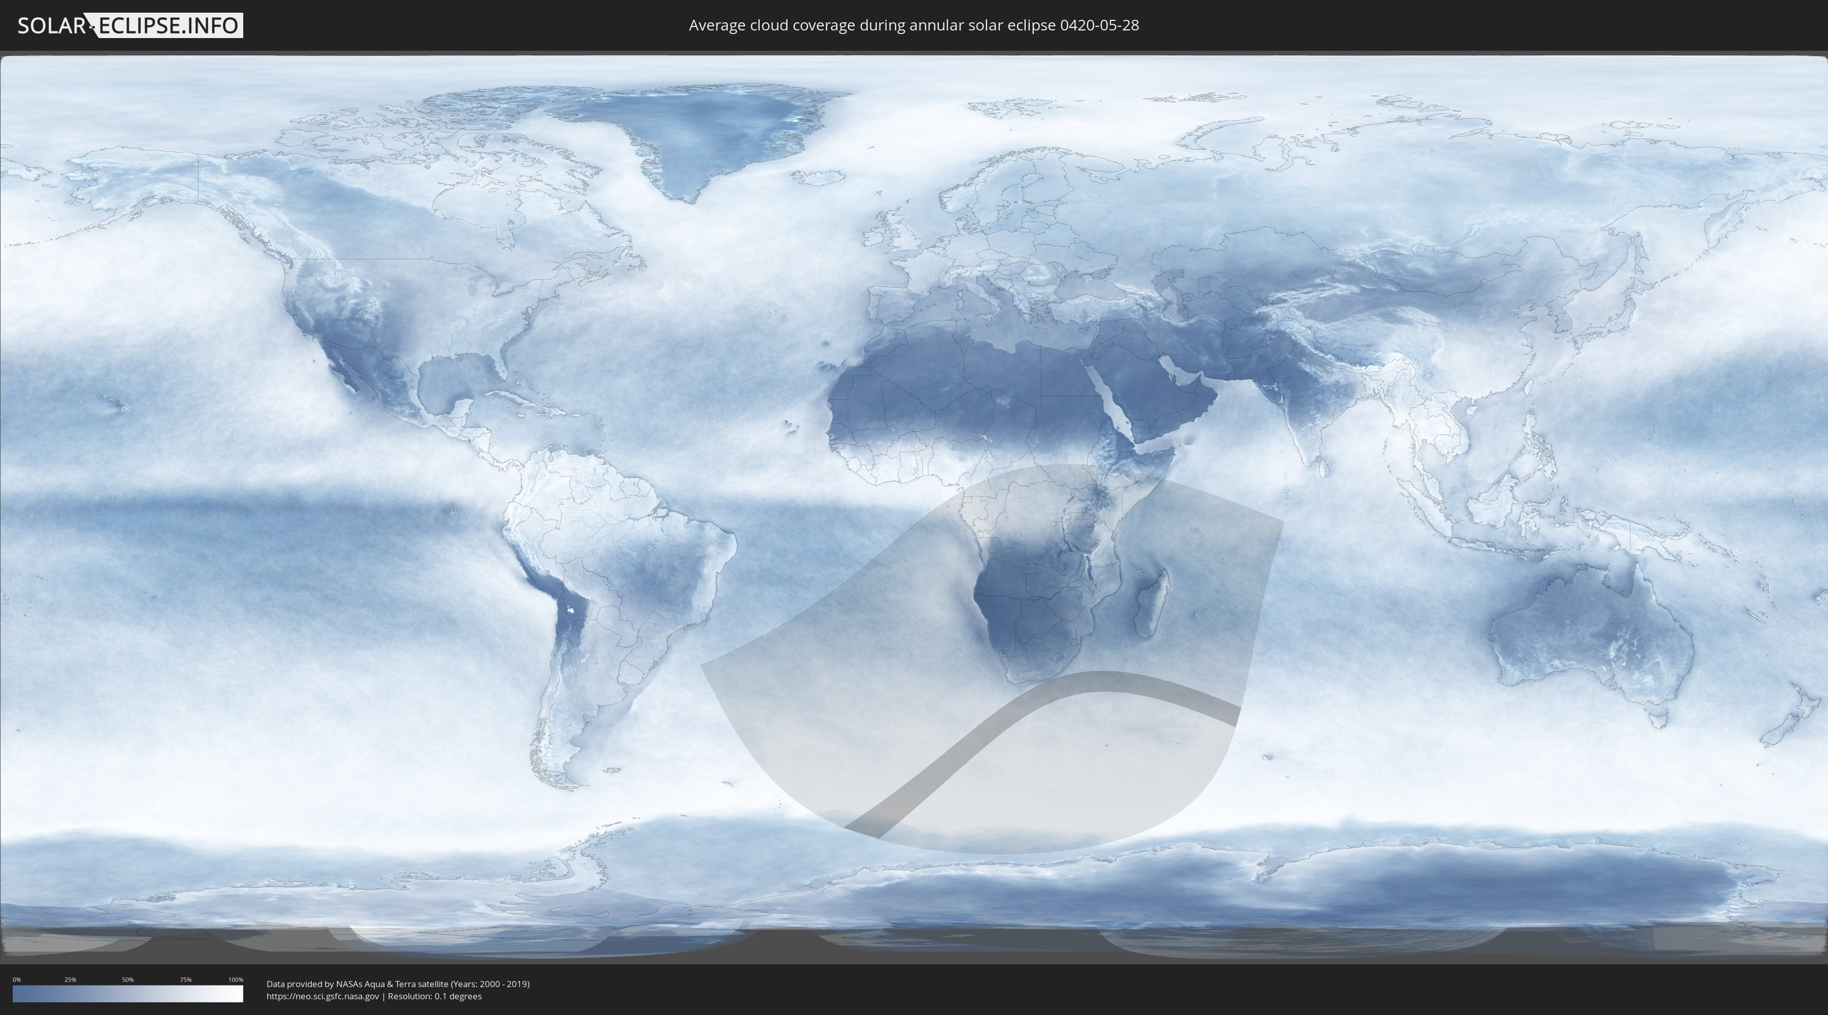Click the NASA Aqua & Terra data credit text
The width and height of the screenshot is (1828, 1015).
(x=398, y=984)
